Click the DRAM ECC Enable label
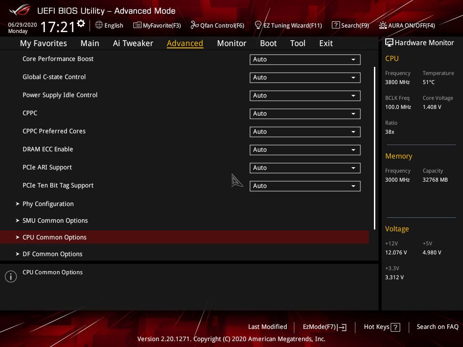The height and width of the screenshot is (347, 463). pos(48,149)
